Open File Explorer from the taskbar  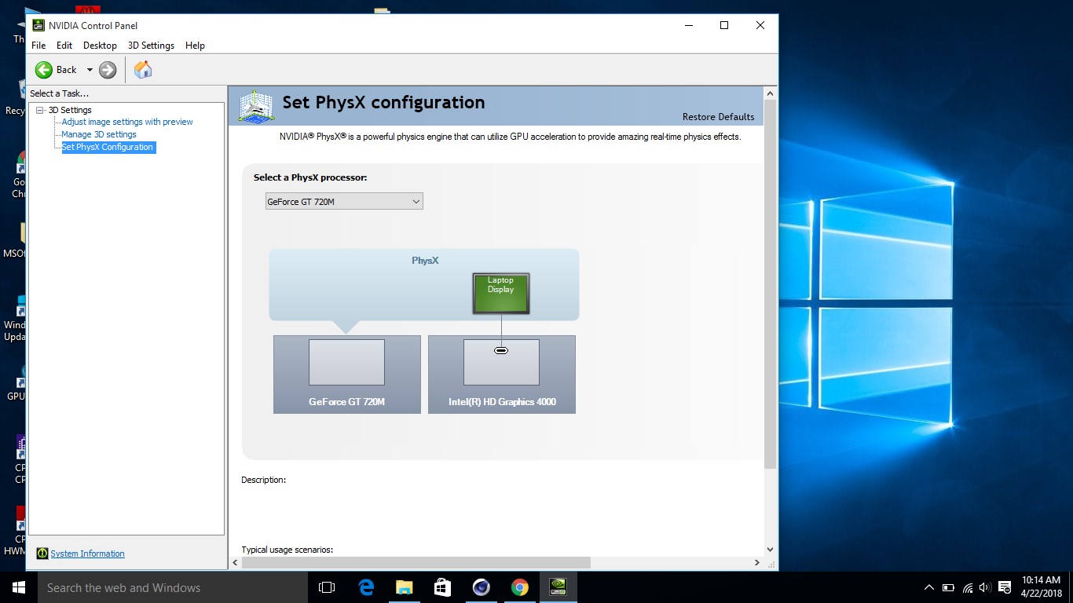[404, 587]
